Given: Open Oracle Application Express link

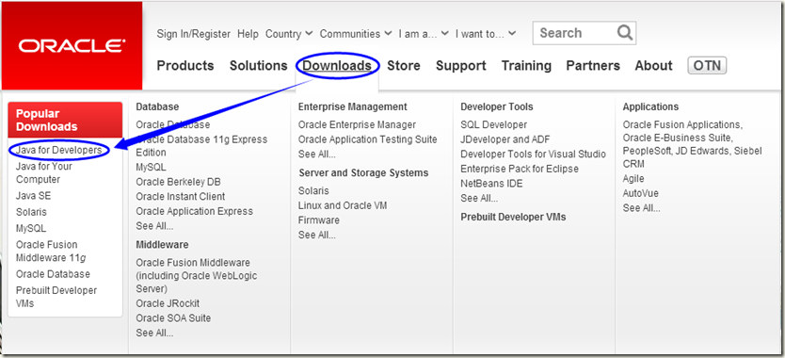Looking at the screenshot, I should click(x=194, y=211).
